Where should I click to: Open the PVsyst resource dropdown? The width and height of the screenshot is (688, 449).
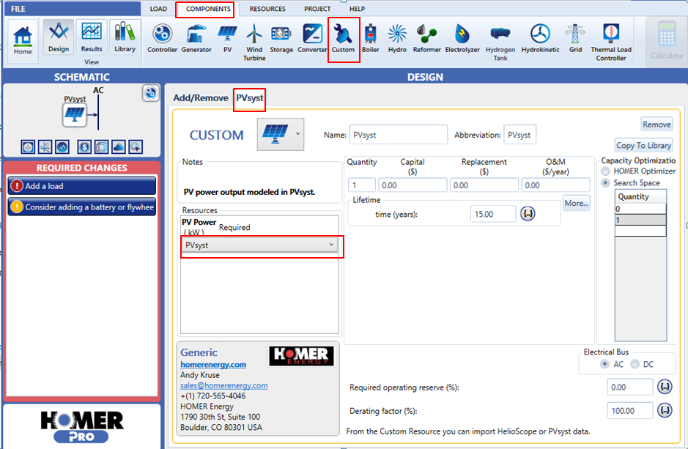tap(261, 245)
